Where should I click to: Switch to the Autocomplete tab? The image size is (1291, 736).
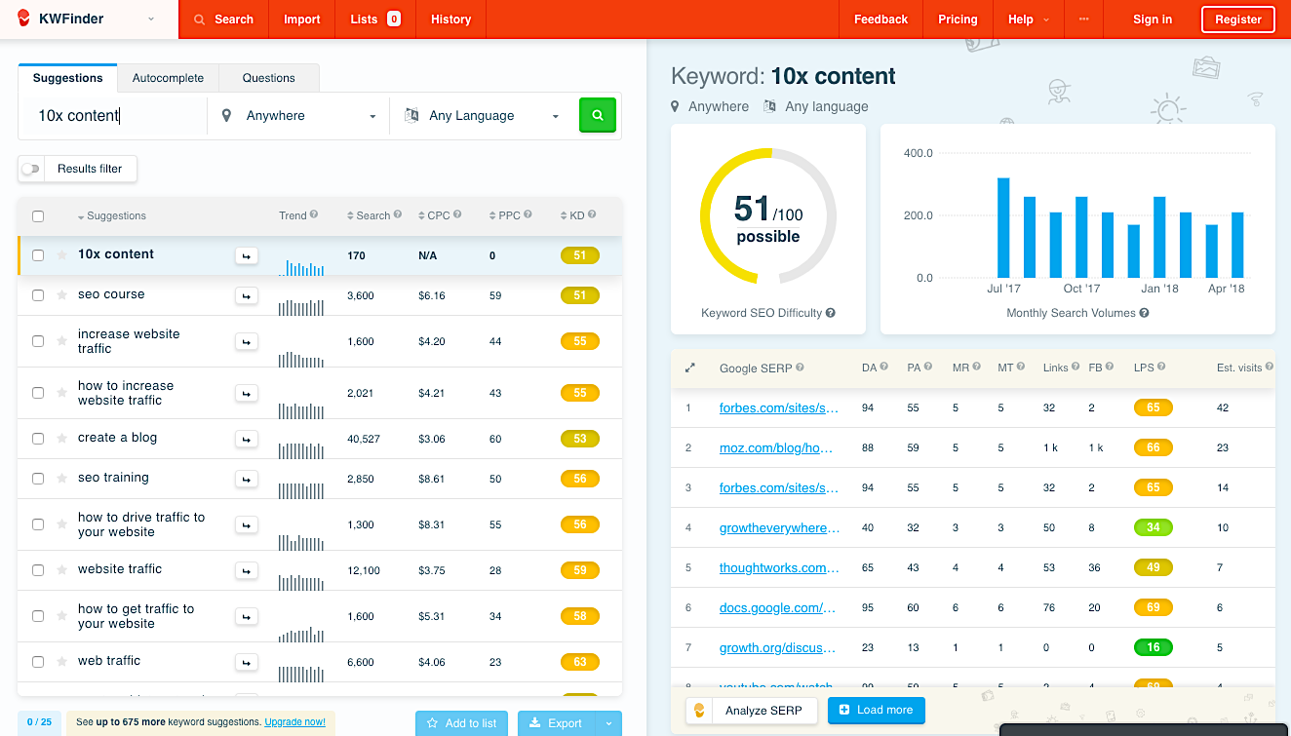[168, 78]
